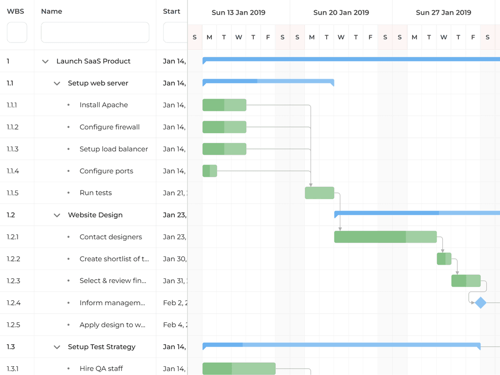The image size is (500, 375).
Task: Select the Install Apache task bar
Action: pos(224,105)
